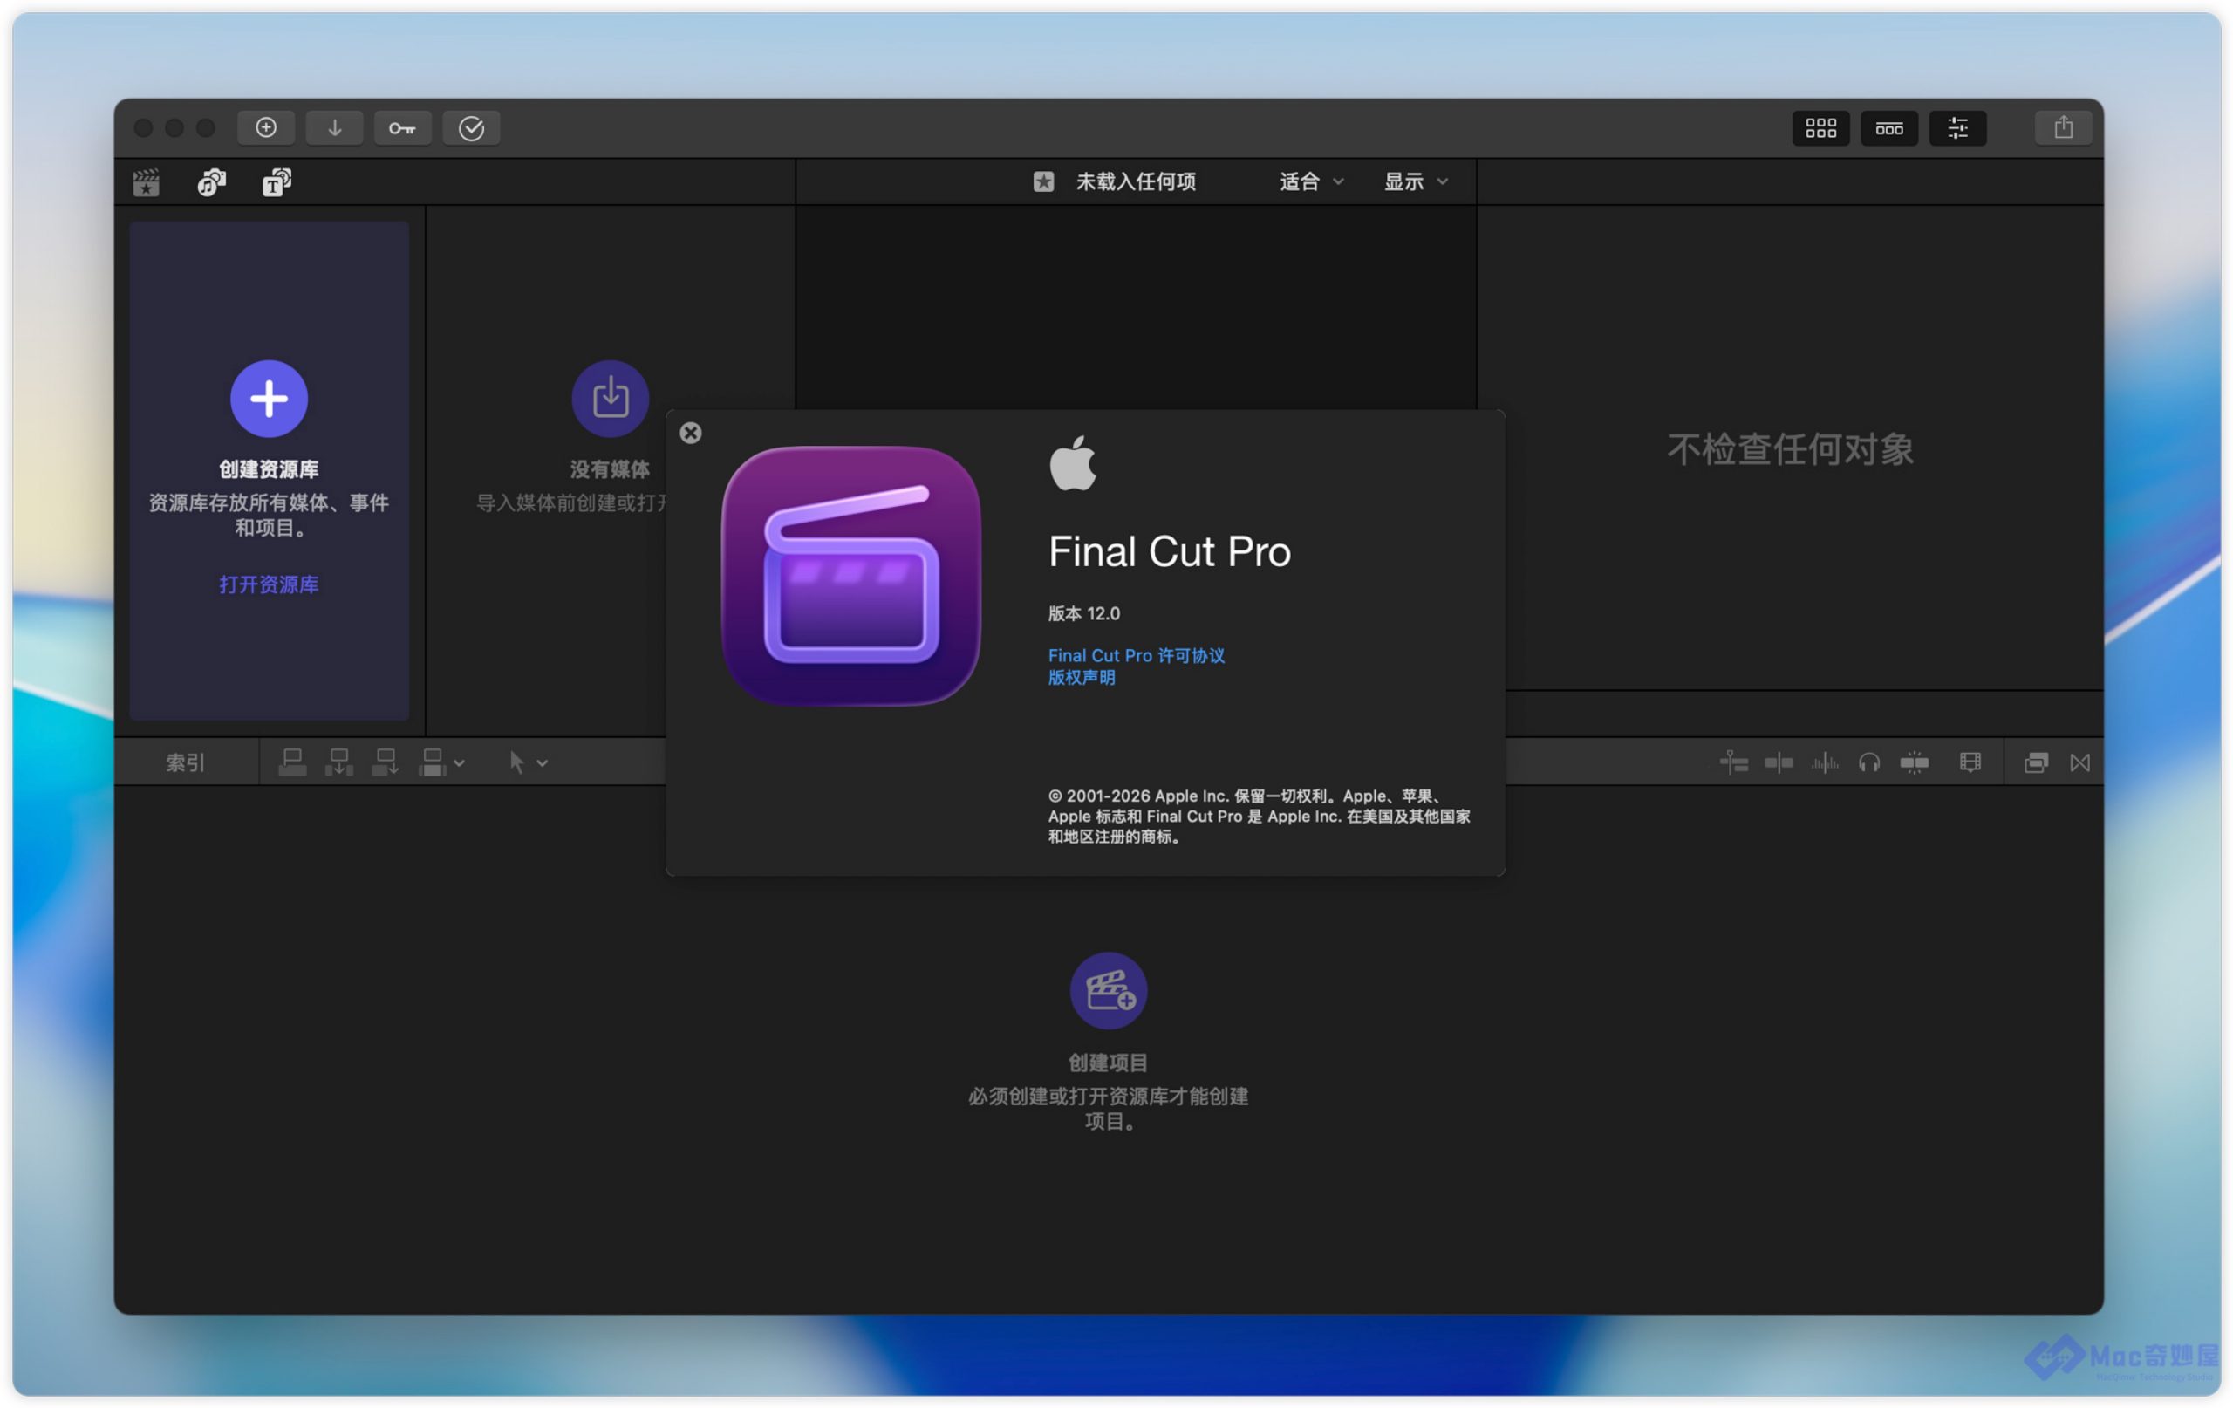This screenshot has height=1408, width=2233.
Task: Expand the 显示 view options dropdown
Action: click(x=1415, y=181)
